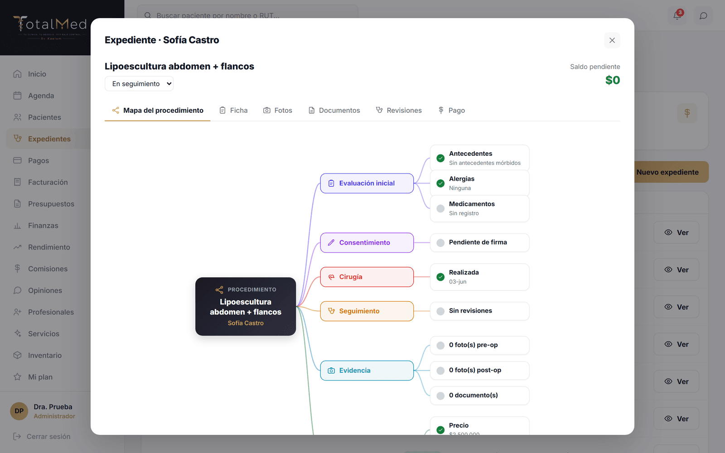The height and width of the screenshot is (453, 725).
Task: Click the Evaluación inicial node
Action: click(x=367, y=183)
